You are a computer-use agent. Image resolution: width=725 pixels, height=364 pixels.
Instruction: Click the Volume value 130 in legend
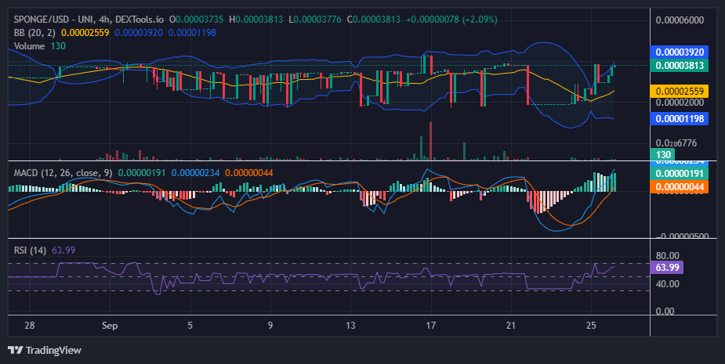[58, 45]
